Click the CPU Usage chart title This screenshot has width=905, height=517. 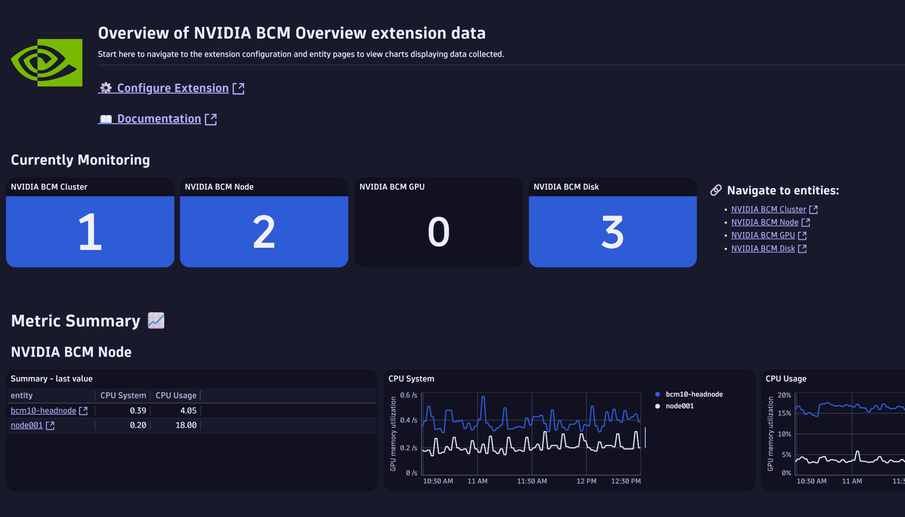(x=786, y=379)
